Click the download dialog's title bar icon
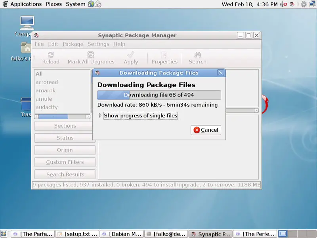 (x=97, y=73)
